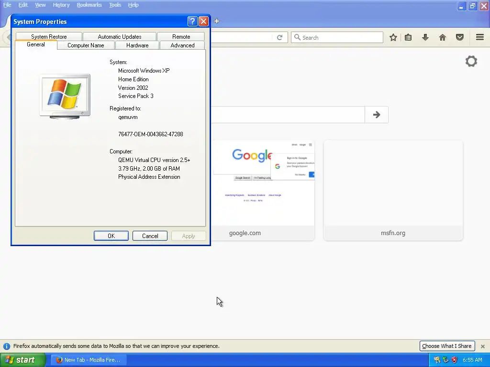Open the msfn.org thumbnail tile
Screen dimensions: 490x367
393,190
